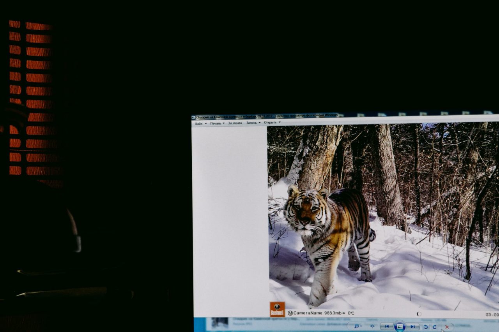The height and width of the screenshot is (332, 499).
Task: Click the CameraName label on photo
Action: click(x=308, y=313)
